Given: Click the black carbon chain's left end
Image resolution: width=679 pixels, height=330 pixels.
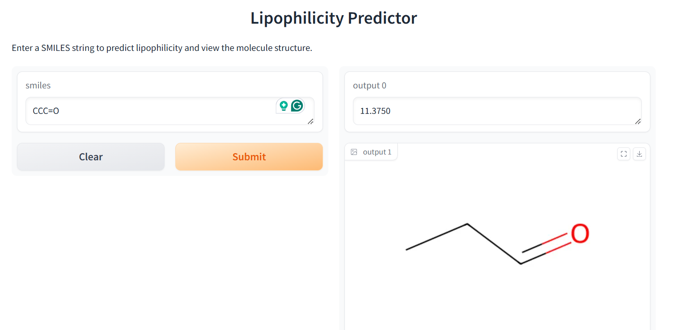Looking at the screenshot, I should [x=407, y=249].
